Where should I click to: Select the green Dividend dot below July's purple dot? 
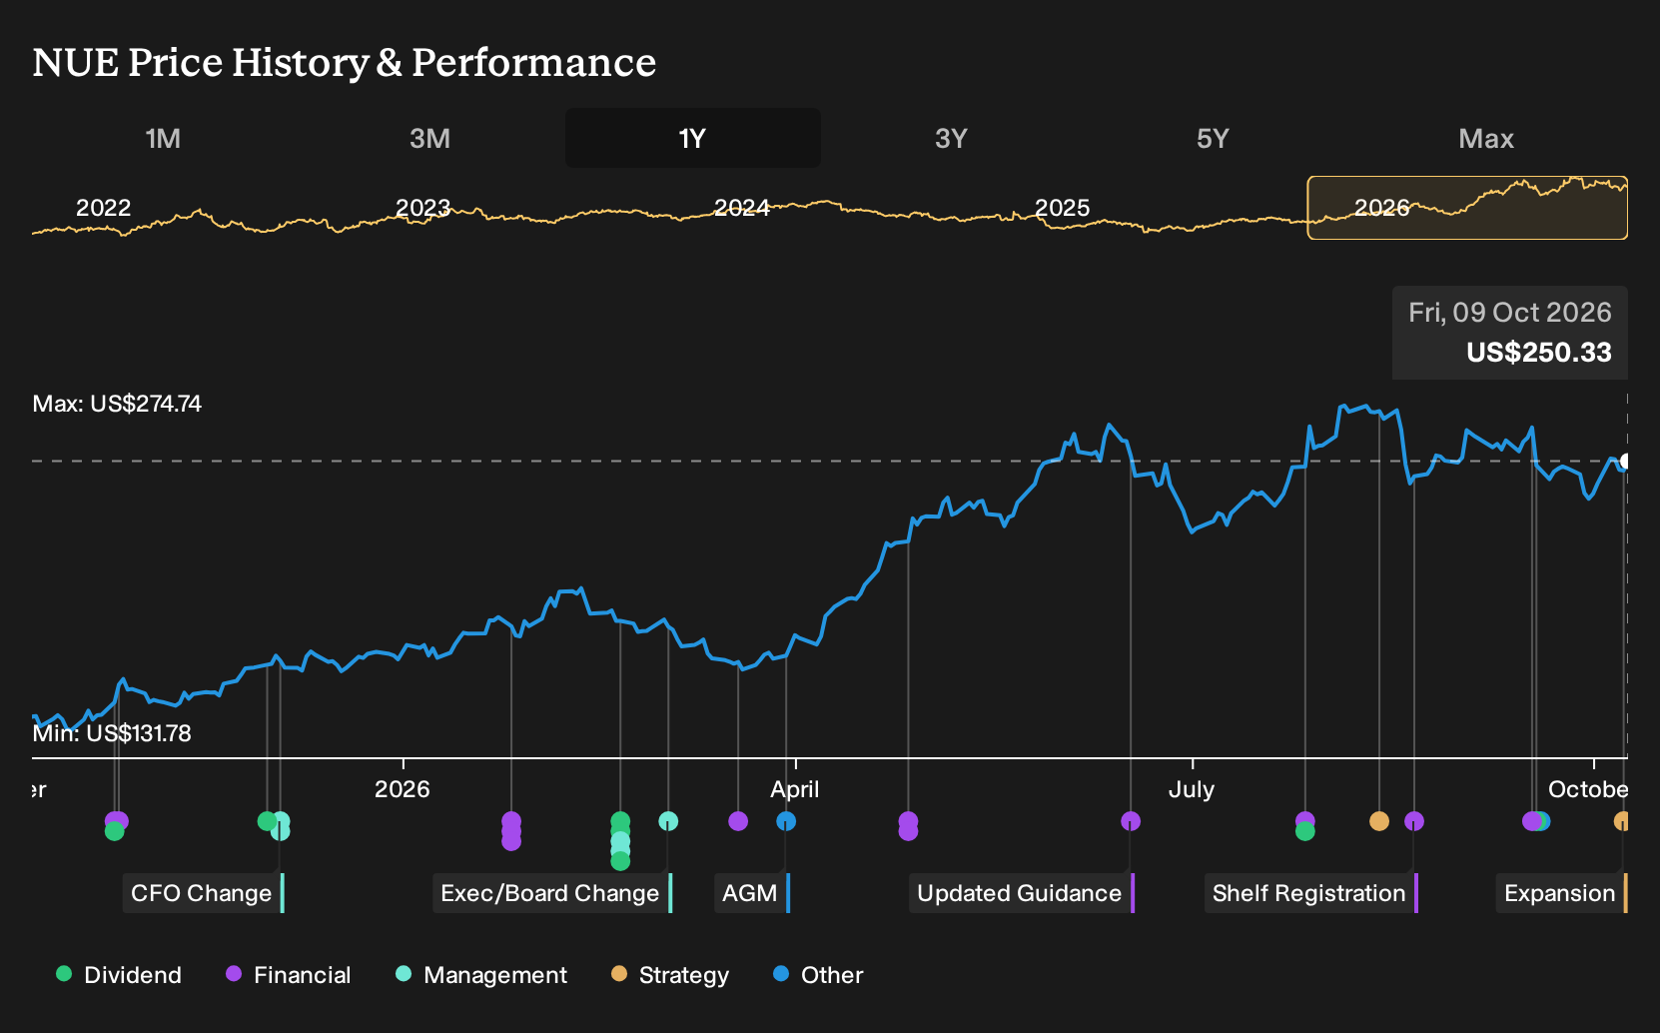[1304, 831]
